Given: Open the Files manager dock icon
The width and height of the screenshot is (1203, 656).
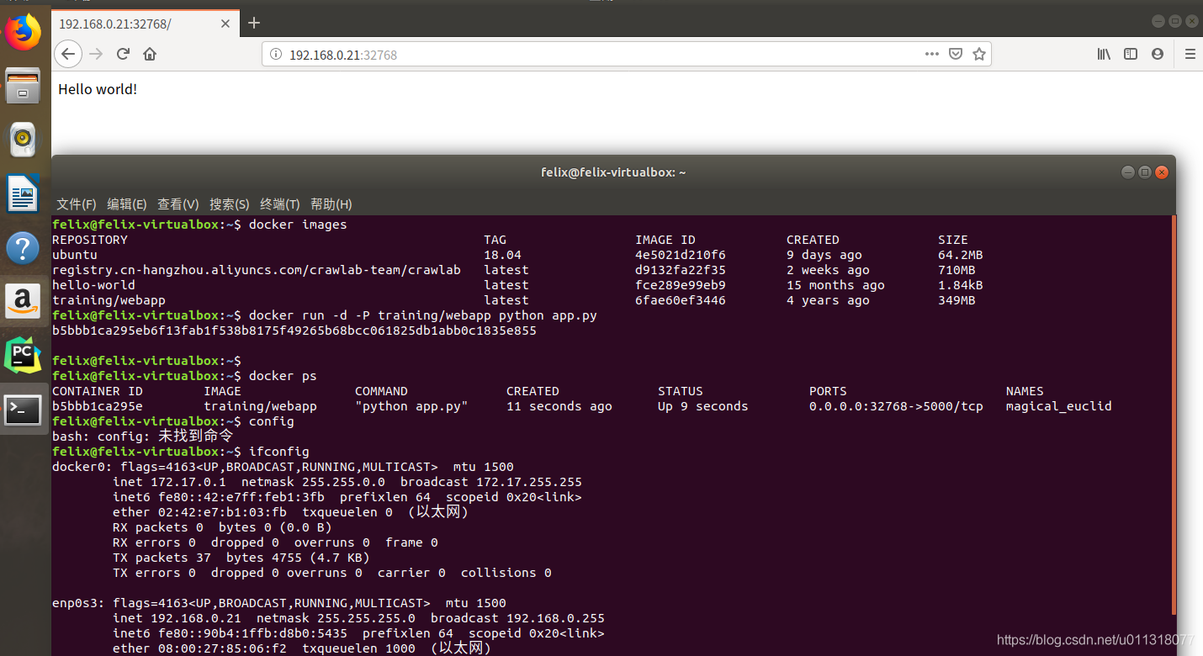Looking at the screenshot, I should click(24, 85).
